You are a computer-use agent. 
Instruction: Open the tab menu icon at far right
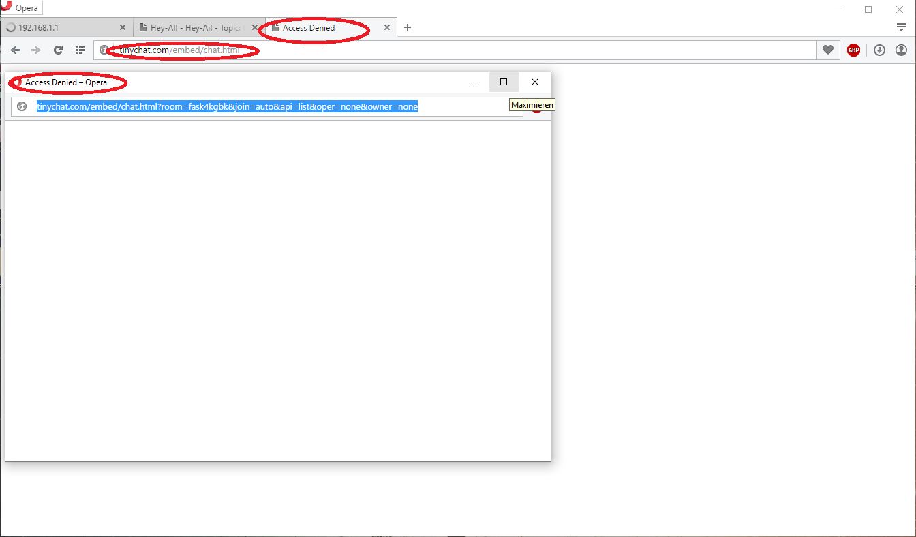901,27
